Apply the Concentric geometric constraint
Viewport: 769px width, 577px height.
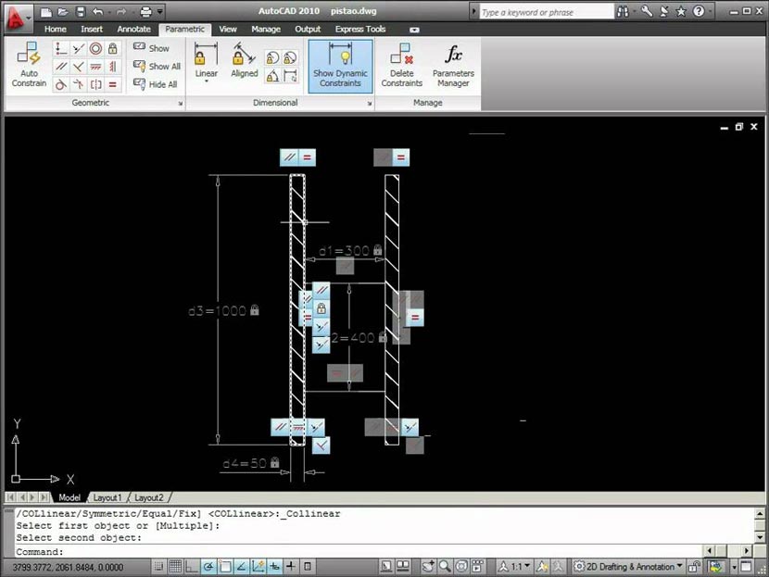click(96, 48)
